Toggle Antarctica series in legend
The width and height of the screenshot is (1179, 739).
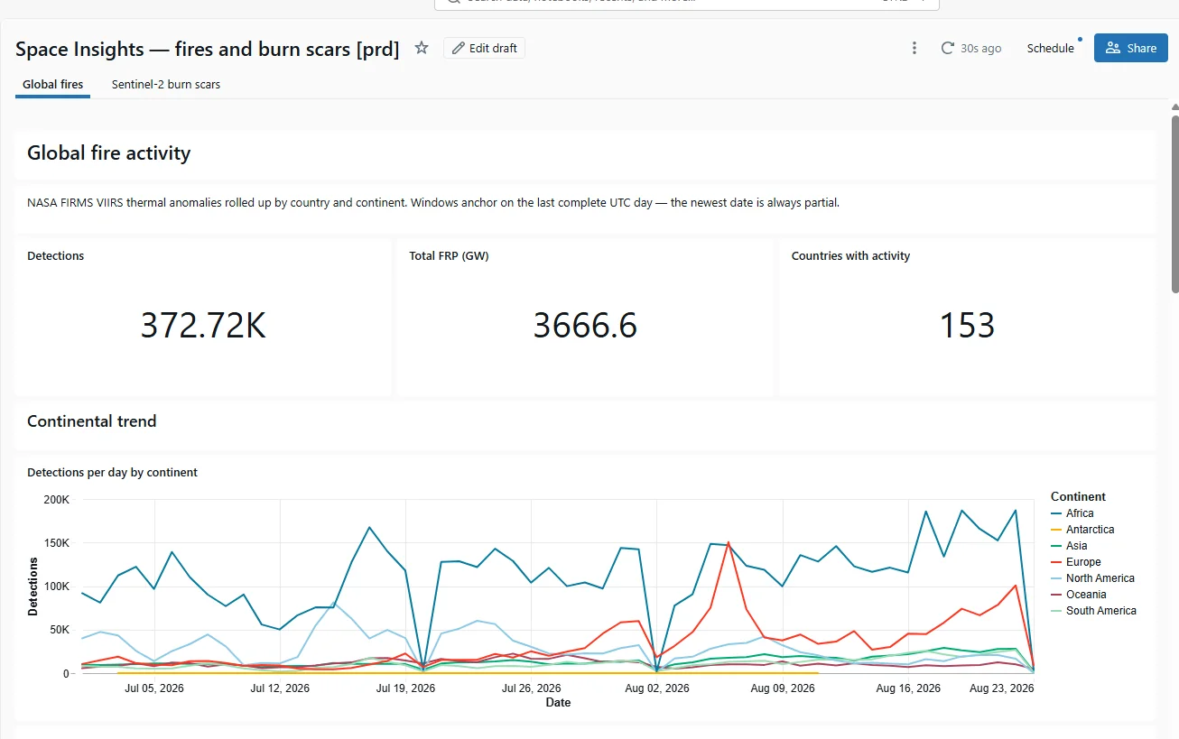[x=1082, y=530]
